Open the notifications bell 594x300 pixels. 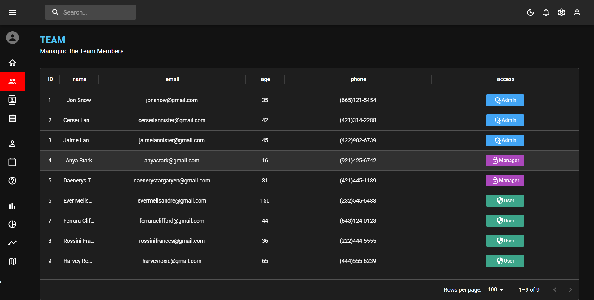pyautogui.click(x=546, y=12)
